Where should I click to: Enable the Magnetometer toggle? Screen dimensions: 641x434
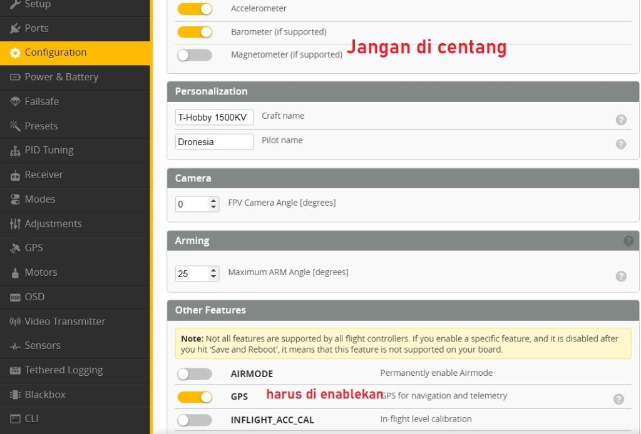point(195,55)
